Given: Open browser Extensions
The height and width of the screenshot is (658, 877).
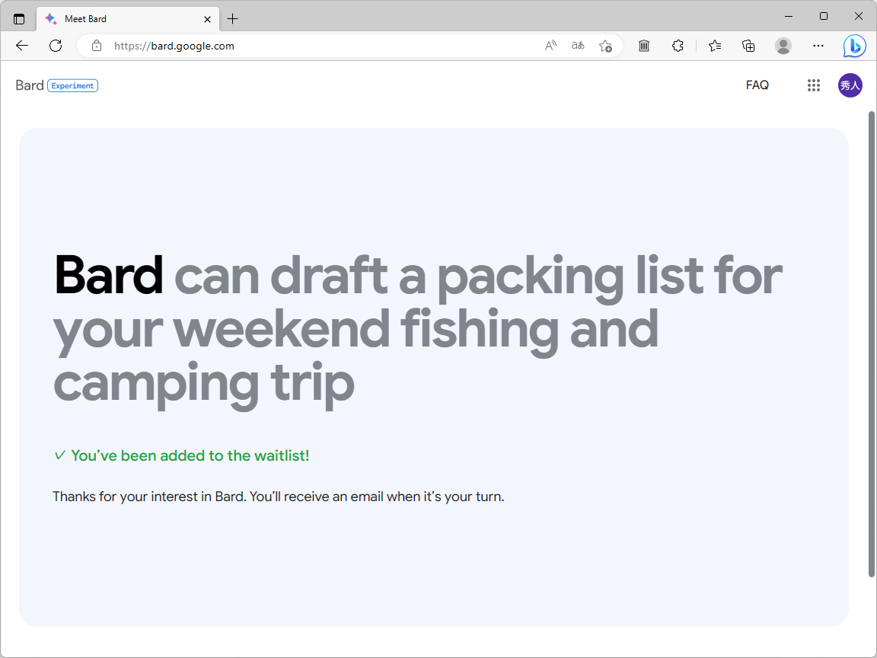Looking at the screenshot, I should (x=678, y=46).
